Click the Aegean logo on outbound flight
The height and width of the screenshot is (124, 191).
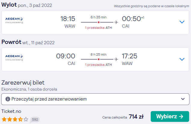point(14,20)
